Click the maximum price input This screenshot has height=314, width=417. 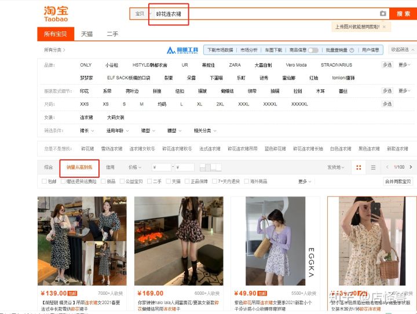185,167
